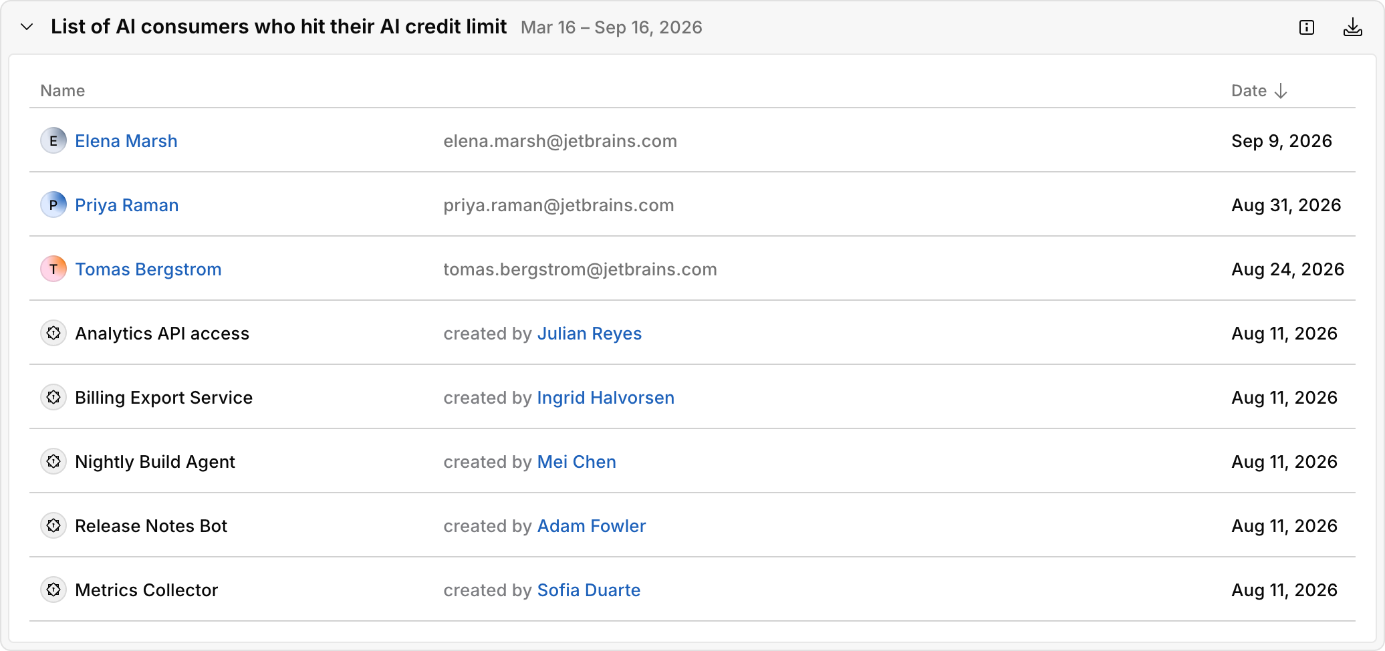Open creator Adam Fowler link
This screenshot has height=651, width=1385.
tap(592, 526)
